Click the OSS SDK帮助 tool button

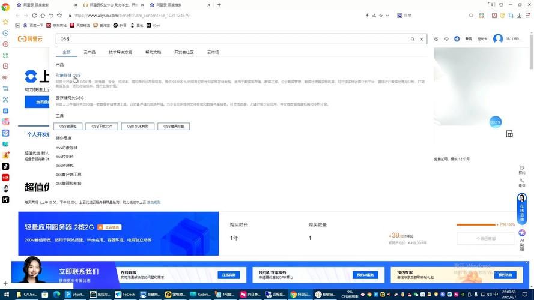click(138, 126)
